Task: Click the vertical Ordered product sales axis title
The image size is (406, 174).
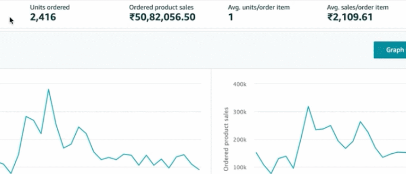Action: 226,139
